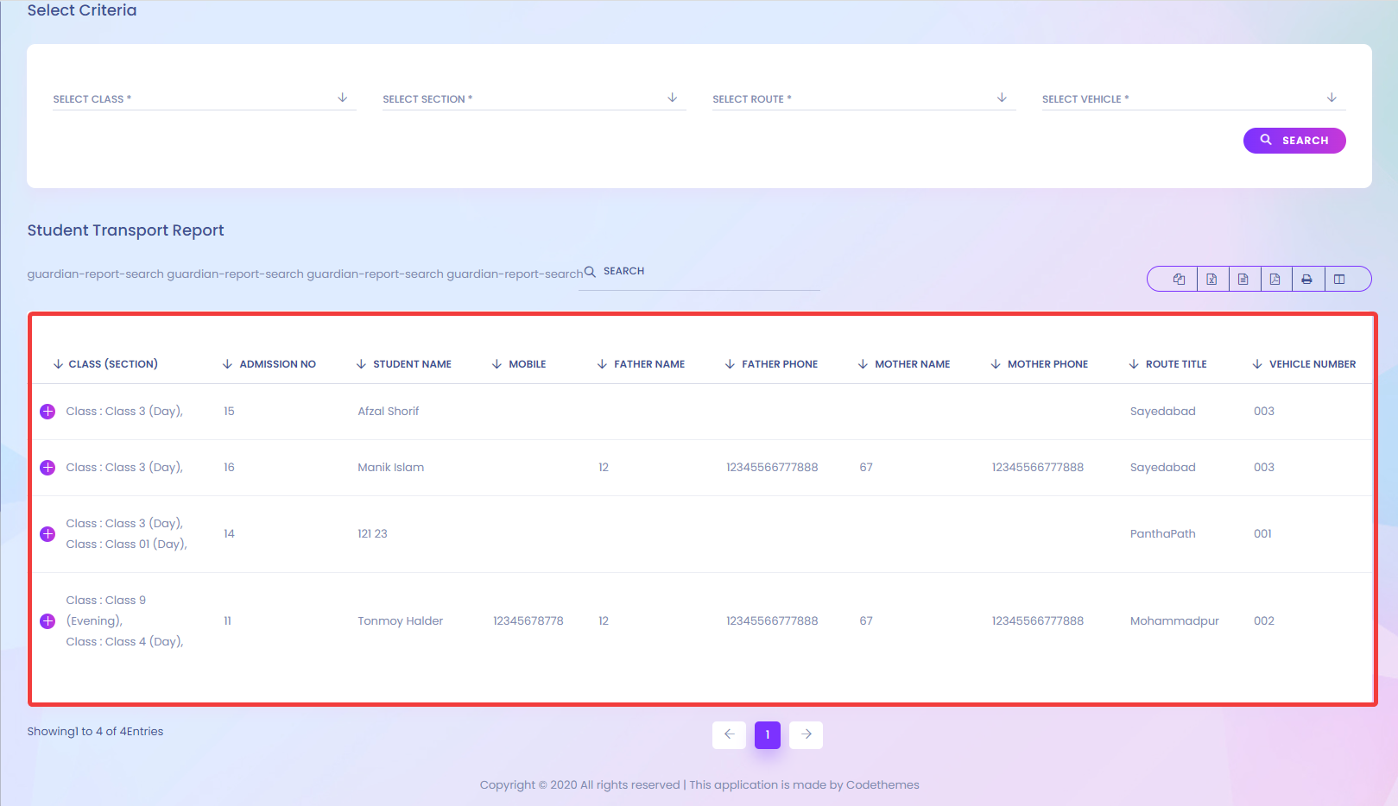The height and width of the screenshot is (806, 1398).
Task: Open the Select Section dropdown
Action: [x=535, y=98]
